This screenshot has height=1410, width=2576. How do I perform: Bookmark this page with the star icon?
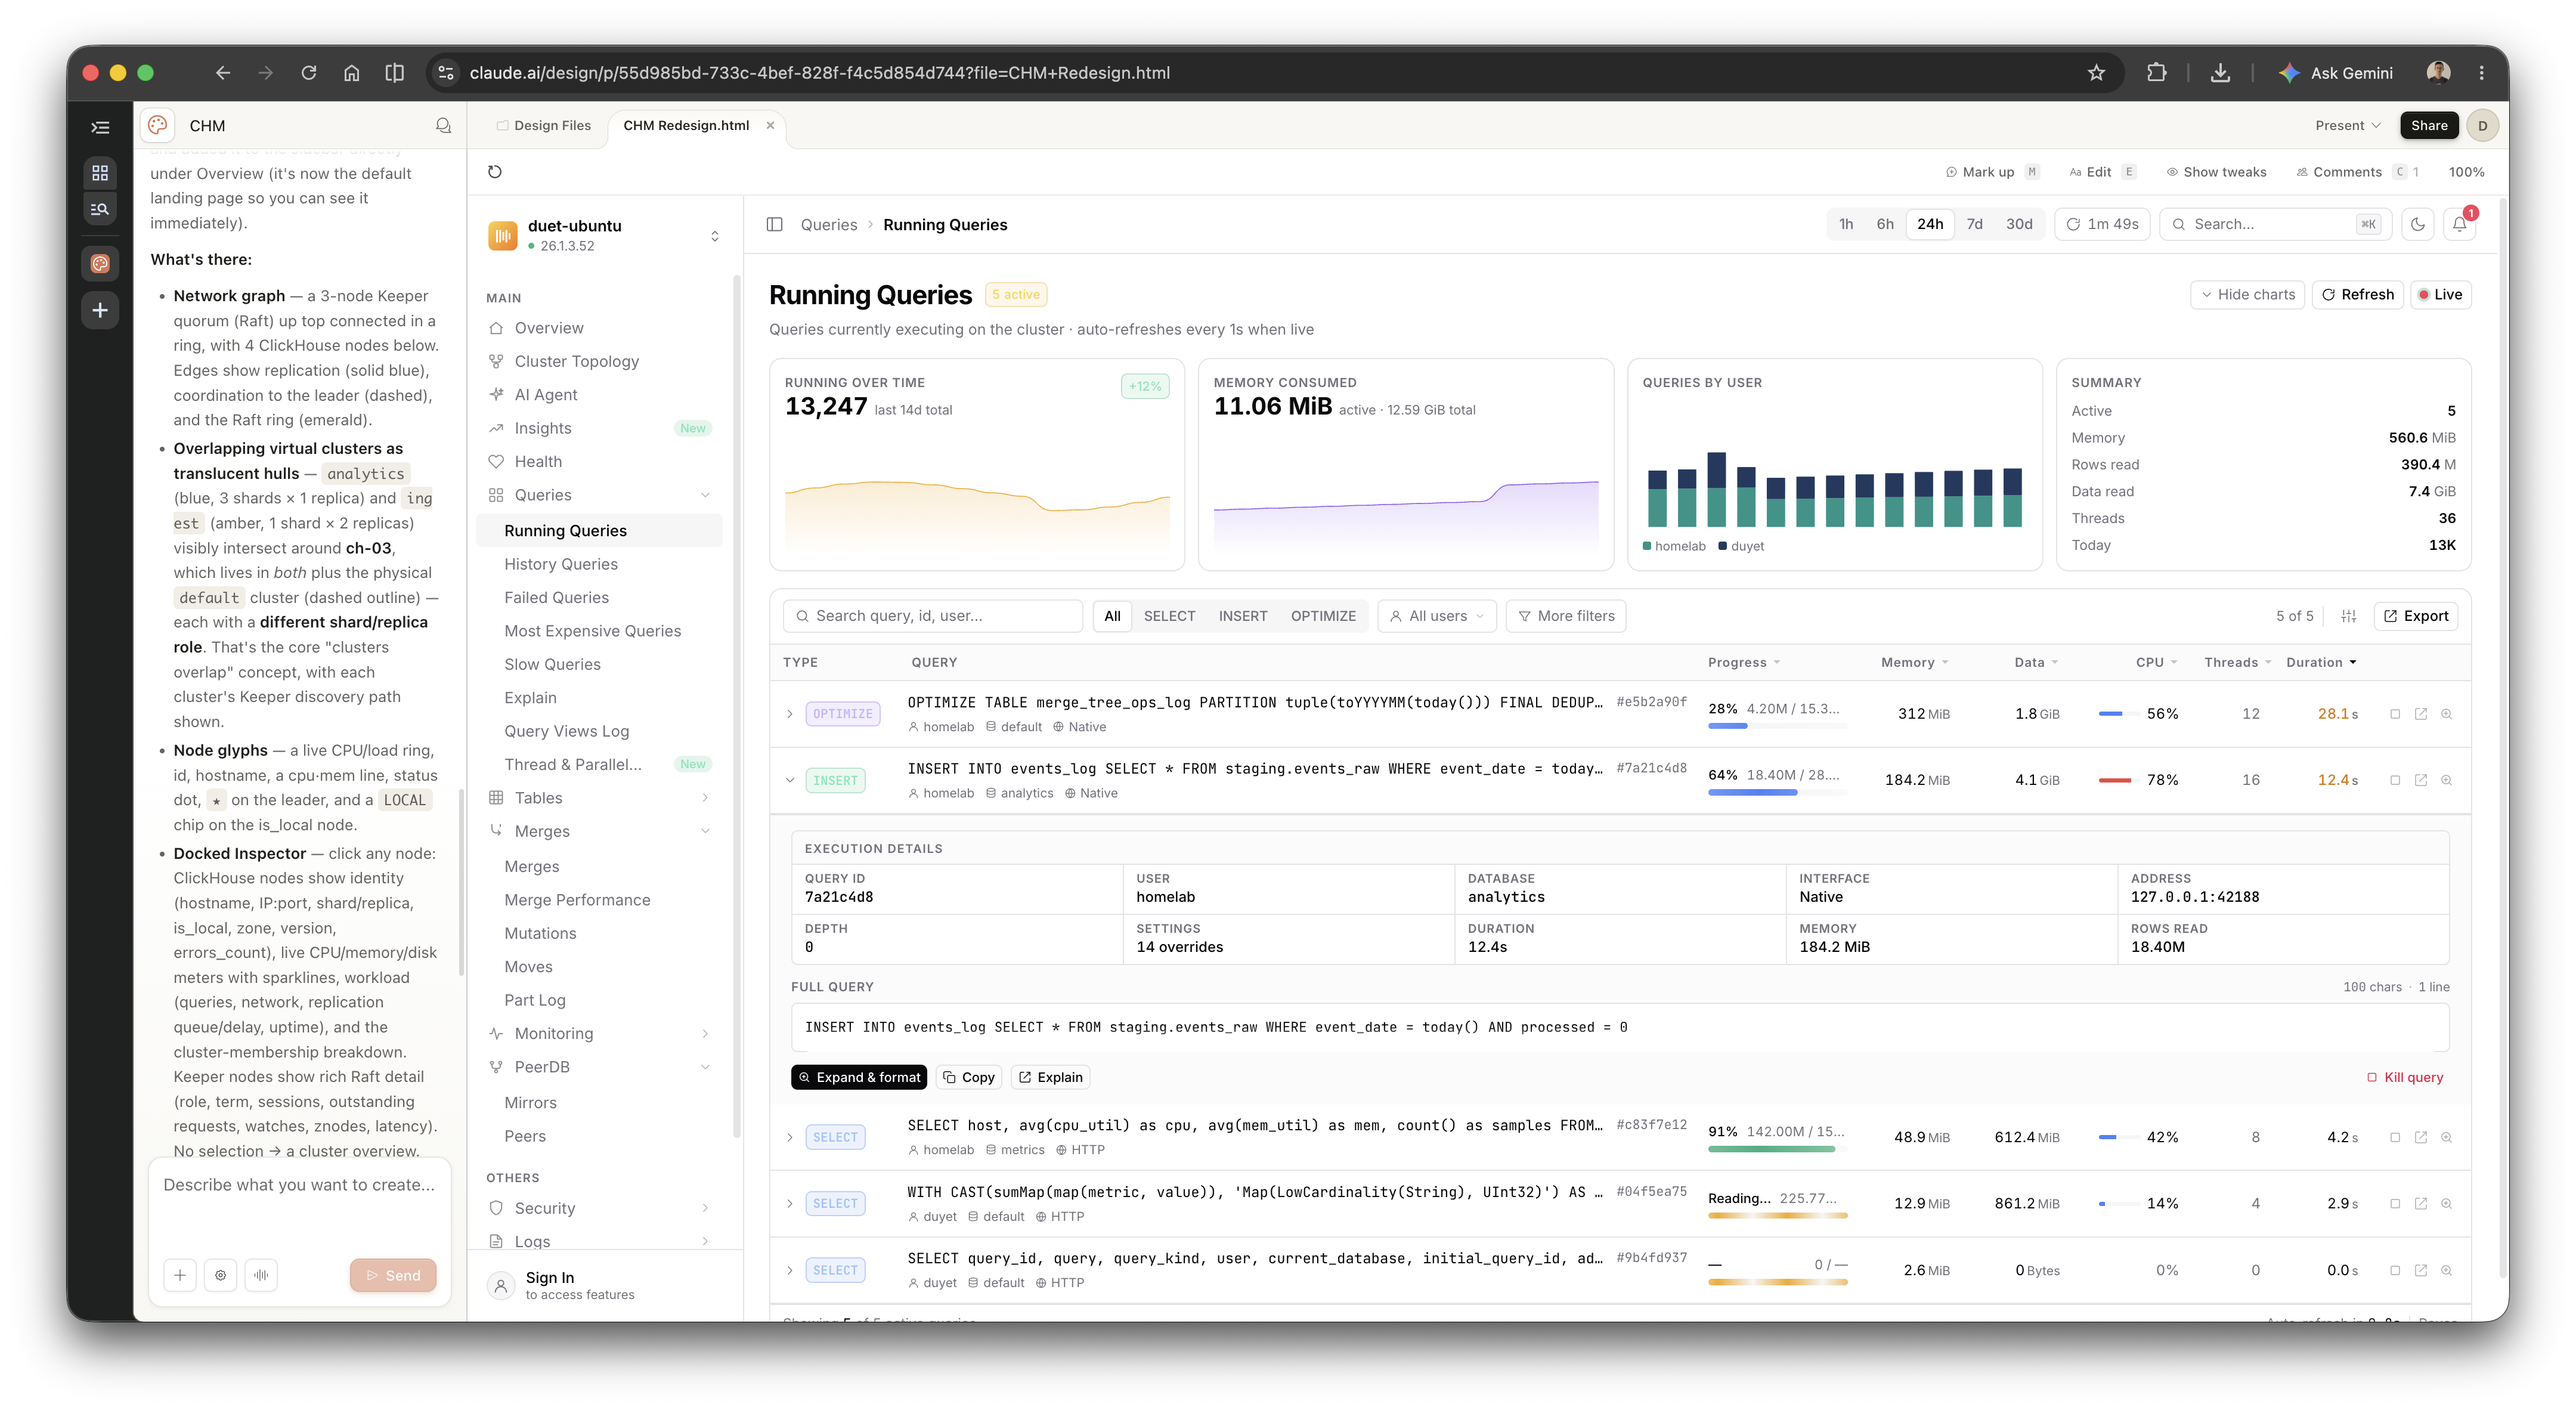(2097, 73)
